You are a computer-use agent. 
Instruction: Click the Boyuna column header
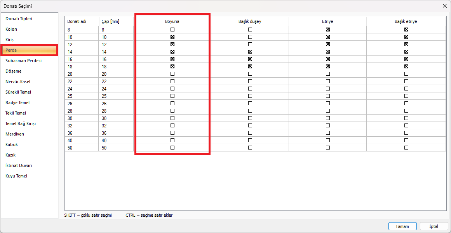point(172,21)
